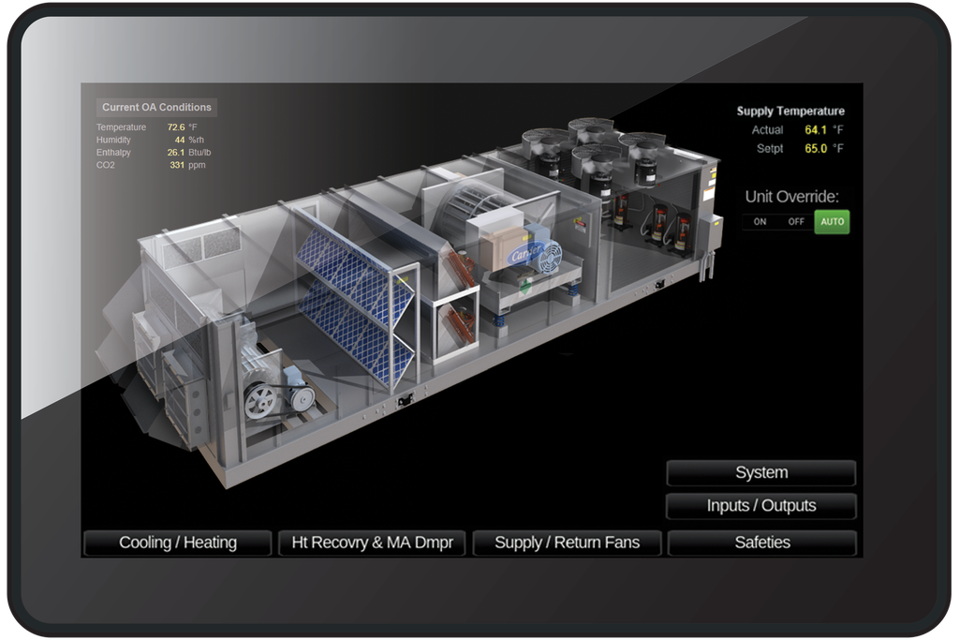Open Ht Recovry & MA Dmpr screen
Screen dimensions: 959x640
click(x=372, y=543)
